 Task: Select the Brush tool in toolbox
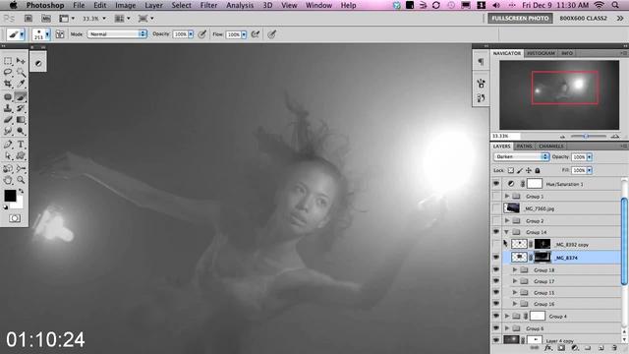(x=21, y=96)
